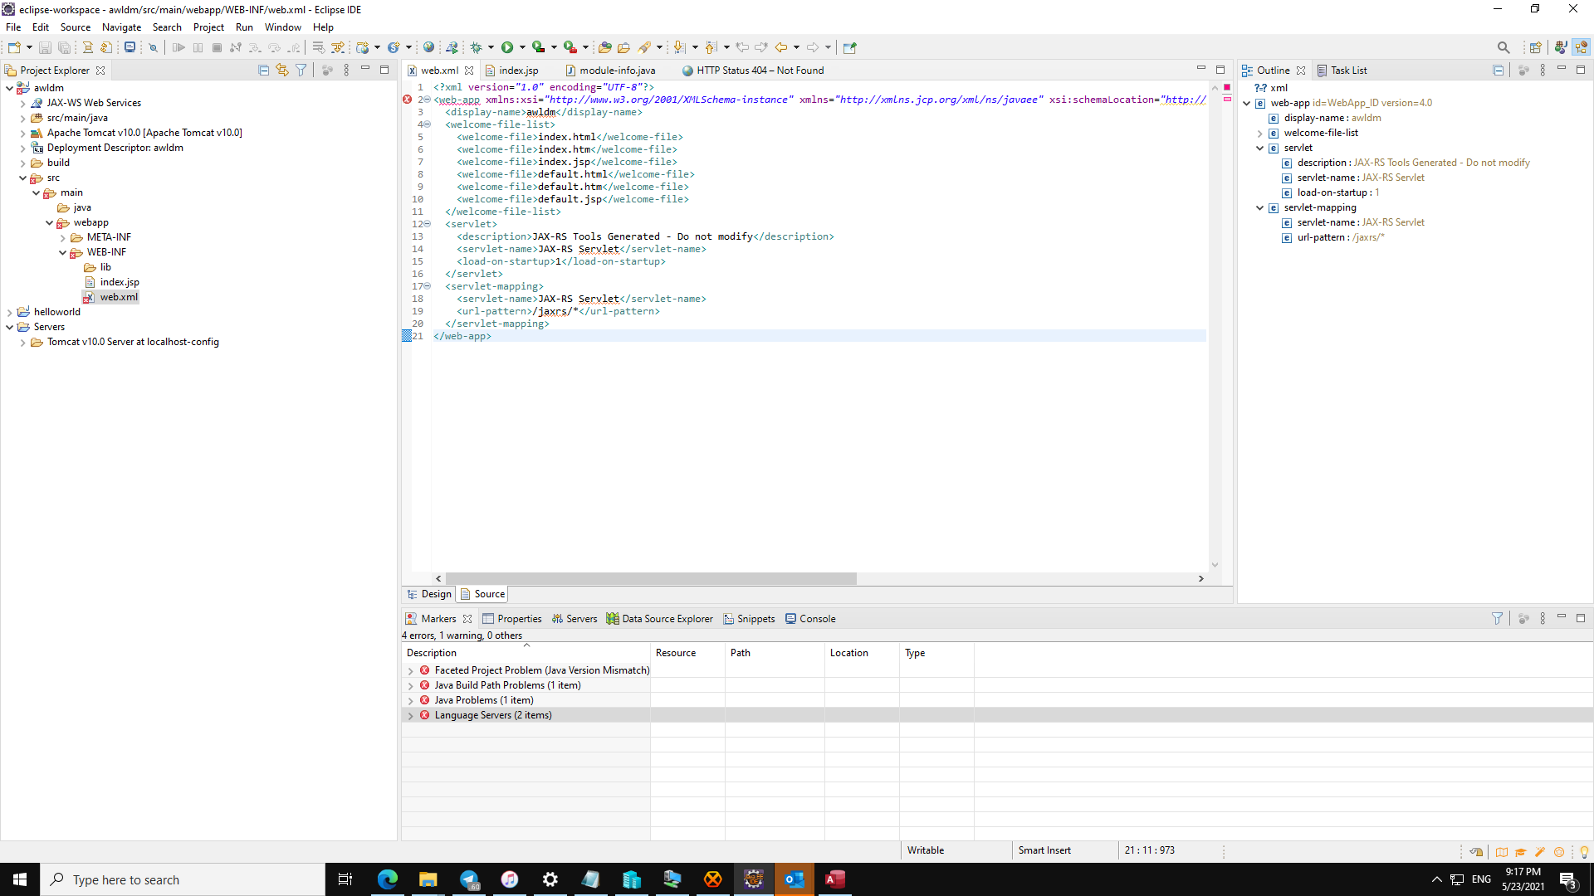
Task: Collapse All in Project Explorer toolbar
Action: pyautogui.click(x=264, y=71)
